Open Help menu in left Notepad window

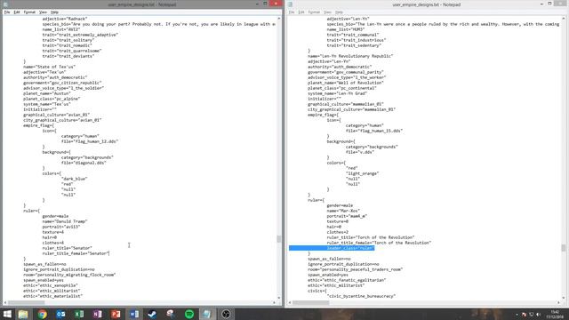point(54,12)
